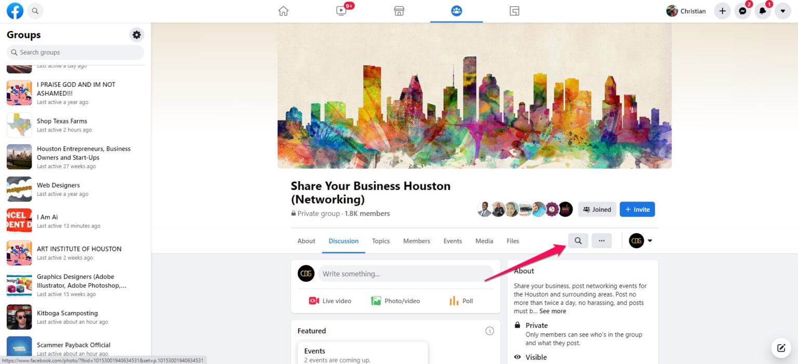The height and width of the screenshot is (364, 798).
Task: Start a Live video
Action: point(330,301)
